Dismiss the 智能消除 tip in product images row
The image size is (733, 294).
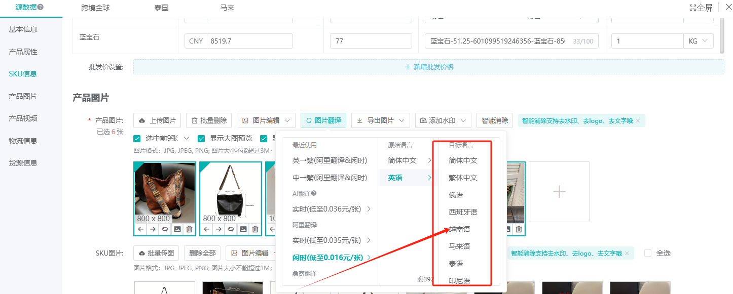[638, 121]
